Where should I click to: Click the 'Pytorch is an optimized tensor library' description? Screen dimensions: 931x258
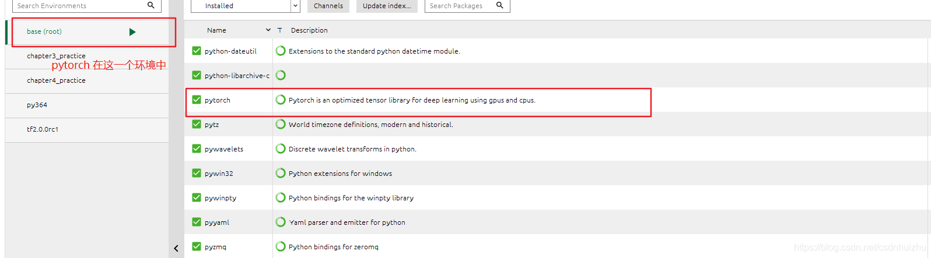412,100
